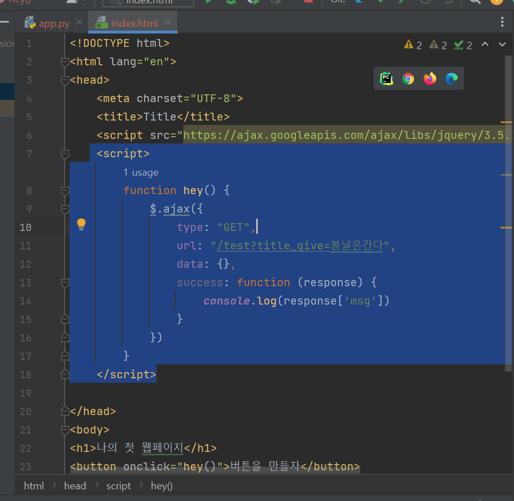514x501 pixels.
Task: Click line number 14 in the gutter
Action: click(26, 301)
